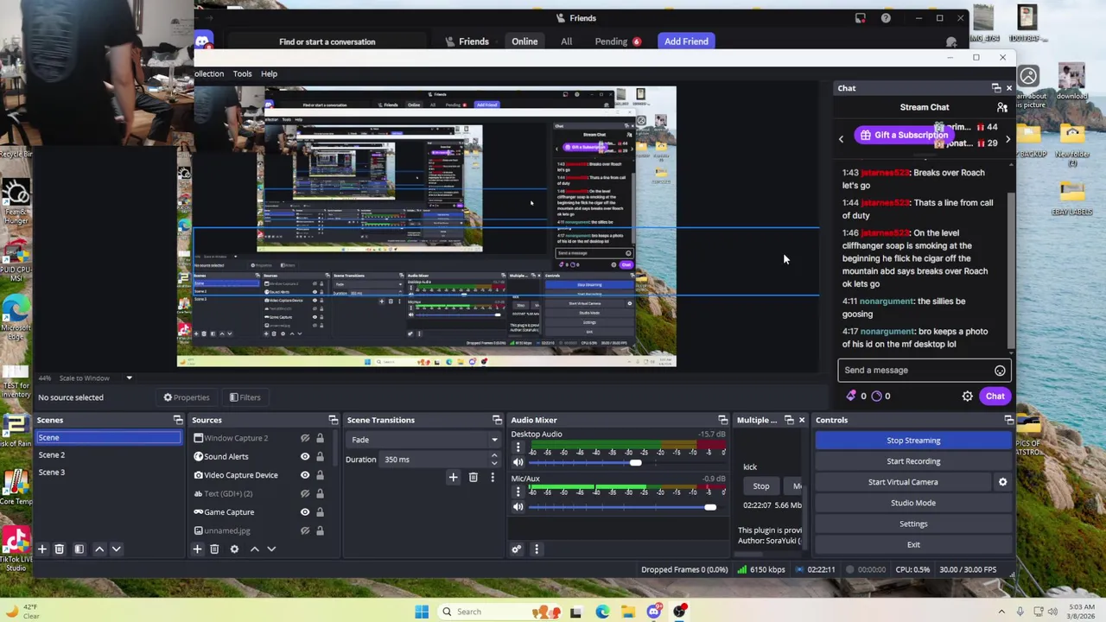Open OBS Settings from Controls
Image resolution: width=1106 pixels, height=622 pixels.
point(913,524)
